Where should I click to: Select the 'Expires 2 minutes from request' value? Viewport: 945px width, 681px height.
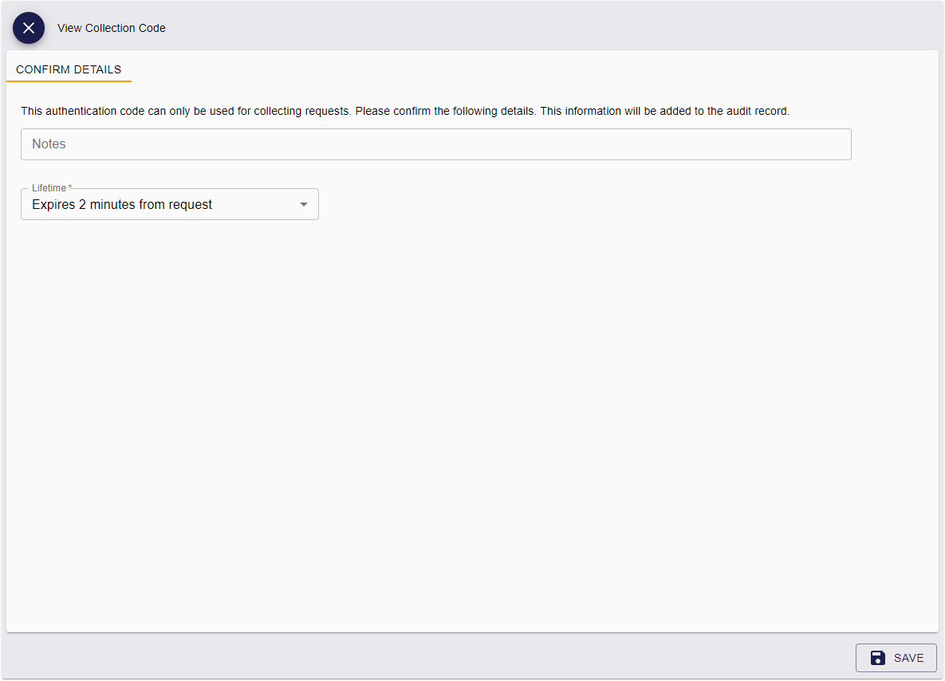[122, 205]
